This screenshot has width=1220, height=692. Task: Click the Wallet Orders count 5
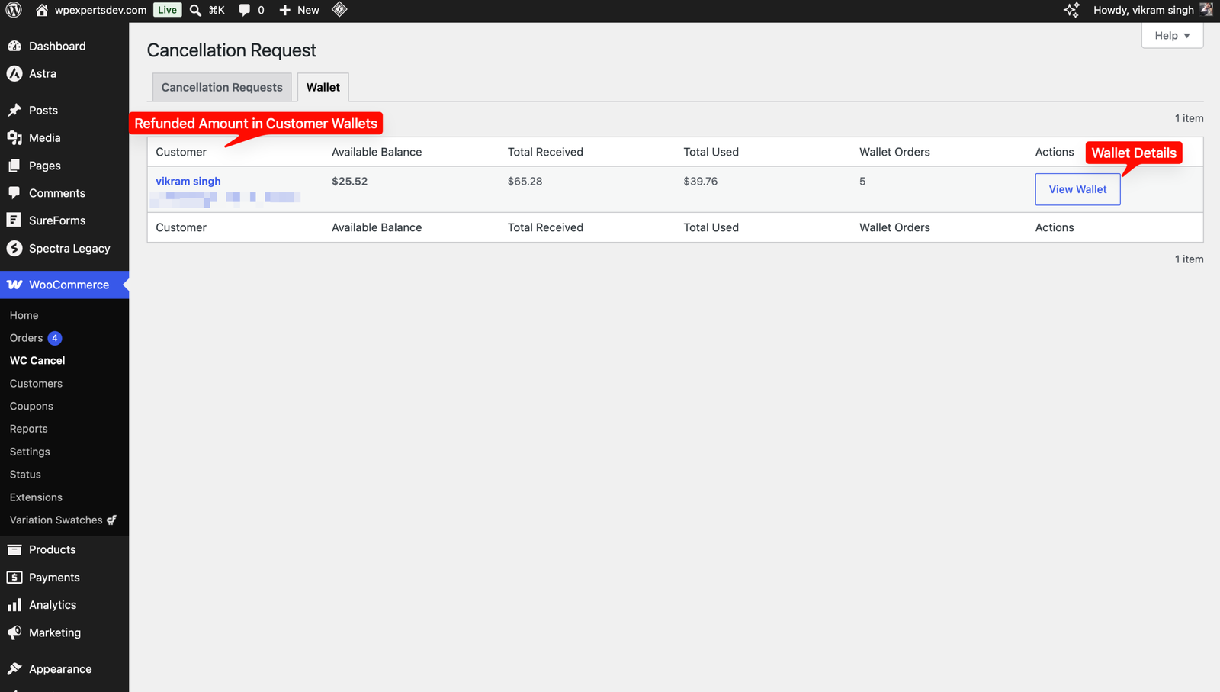[862, 181]
